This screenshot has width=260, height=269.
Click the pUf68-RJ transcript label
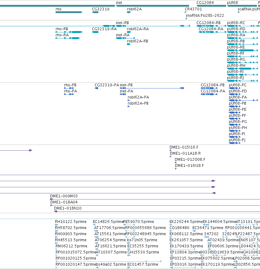[236, 78]
